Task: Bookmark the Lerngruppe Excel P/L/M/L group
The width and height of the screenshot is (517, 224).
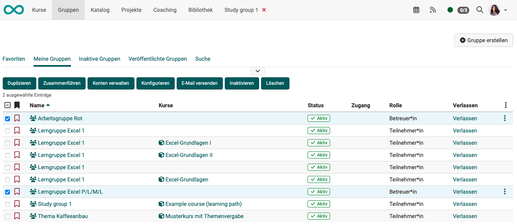Action: (17, 192)
